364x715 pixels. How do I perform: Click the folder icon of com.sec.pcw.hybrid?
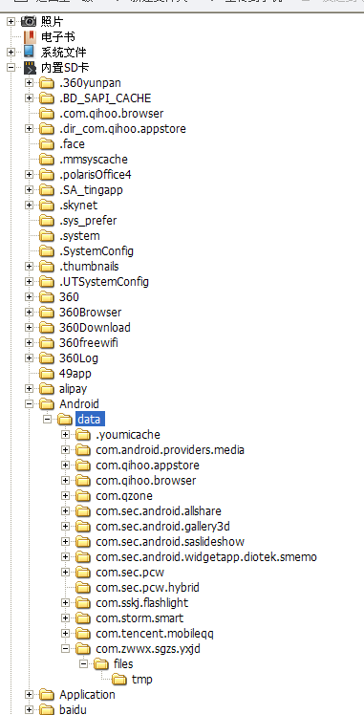[83, 587]
